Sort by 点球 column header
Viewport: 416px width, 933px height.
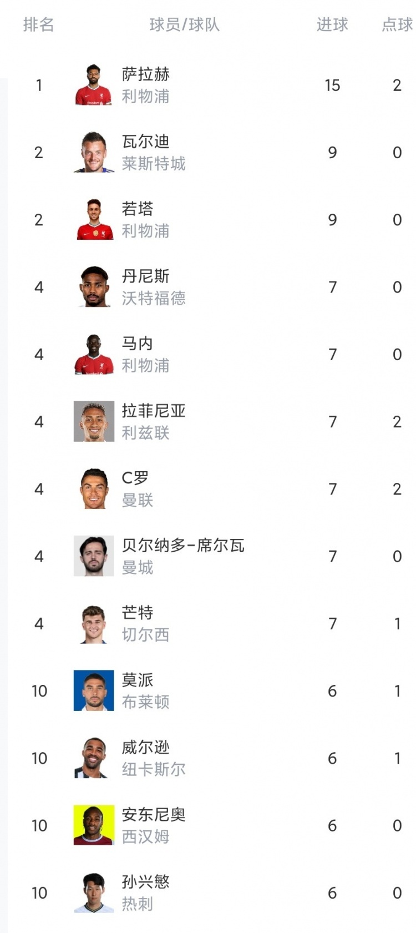pos(398,24)
